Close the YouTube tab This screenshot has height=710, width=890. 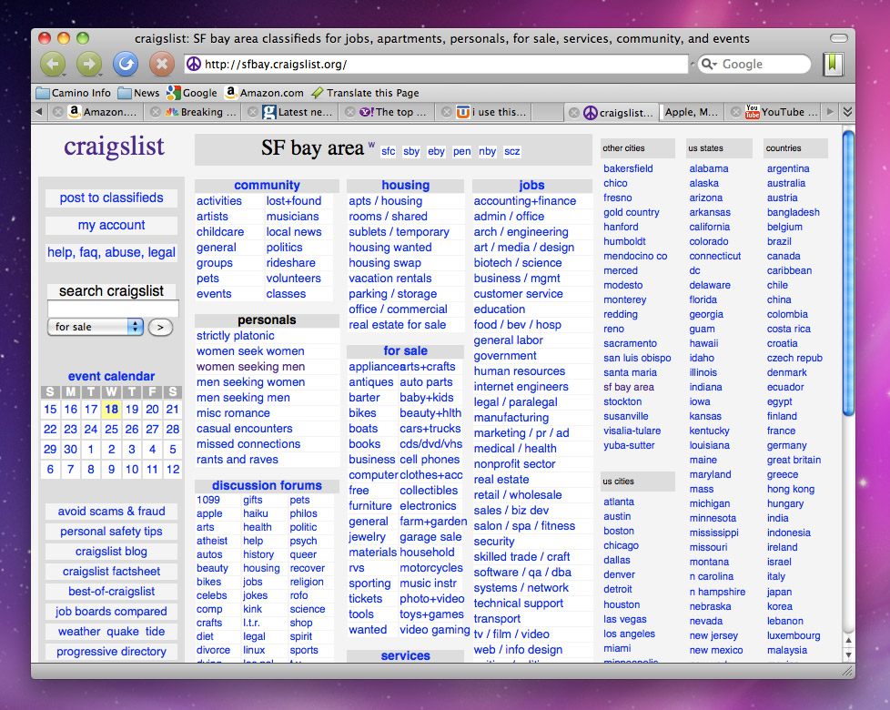735,112
